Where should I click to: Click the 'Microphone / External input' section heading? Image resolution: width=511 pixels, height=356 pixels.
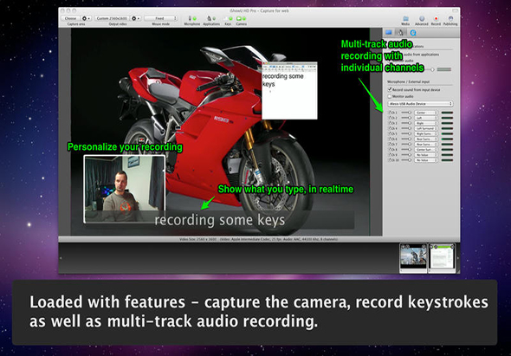click(x=408, y=81)
